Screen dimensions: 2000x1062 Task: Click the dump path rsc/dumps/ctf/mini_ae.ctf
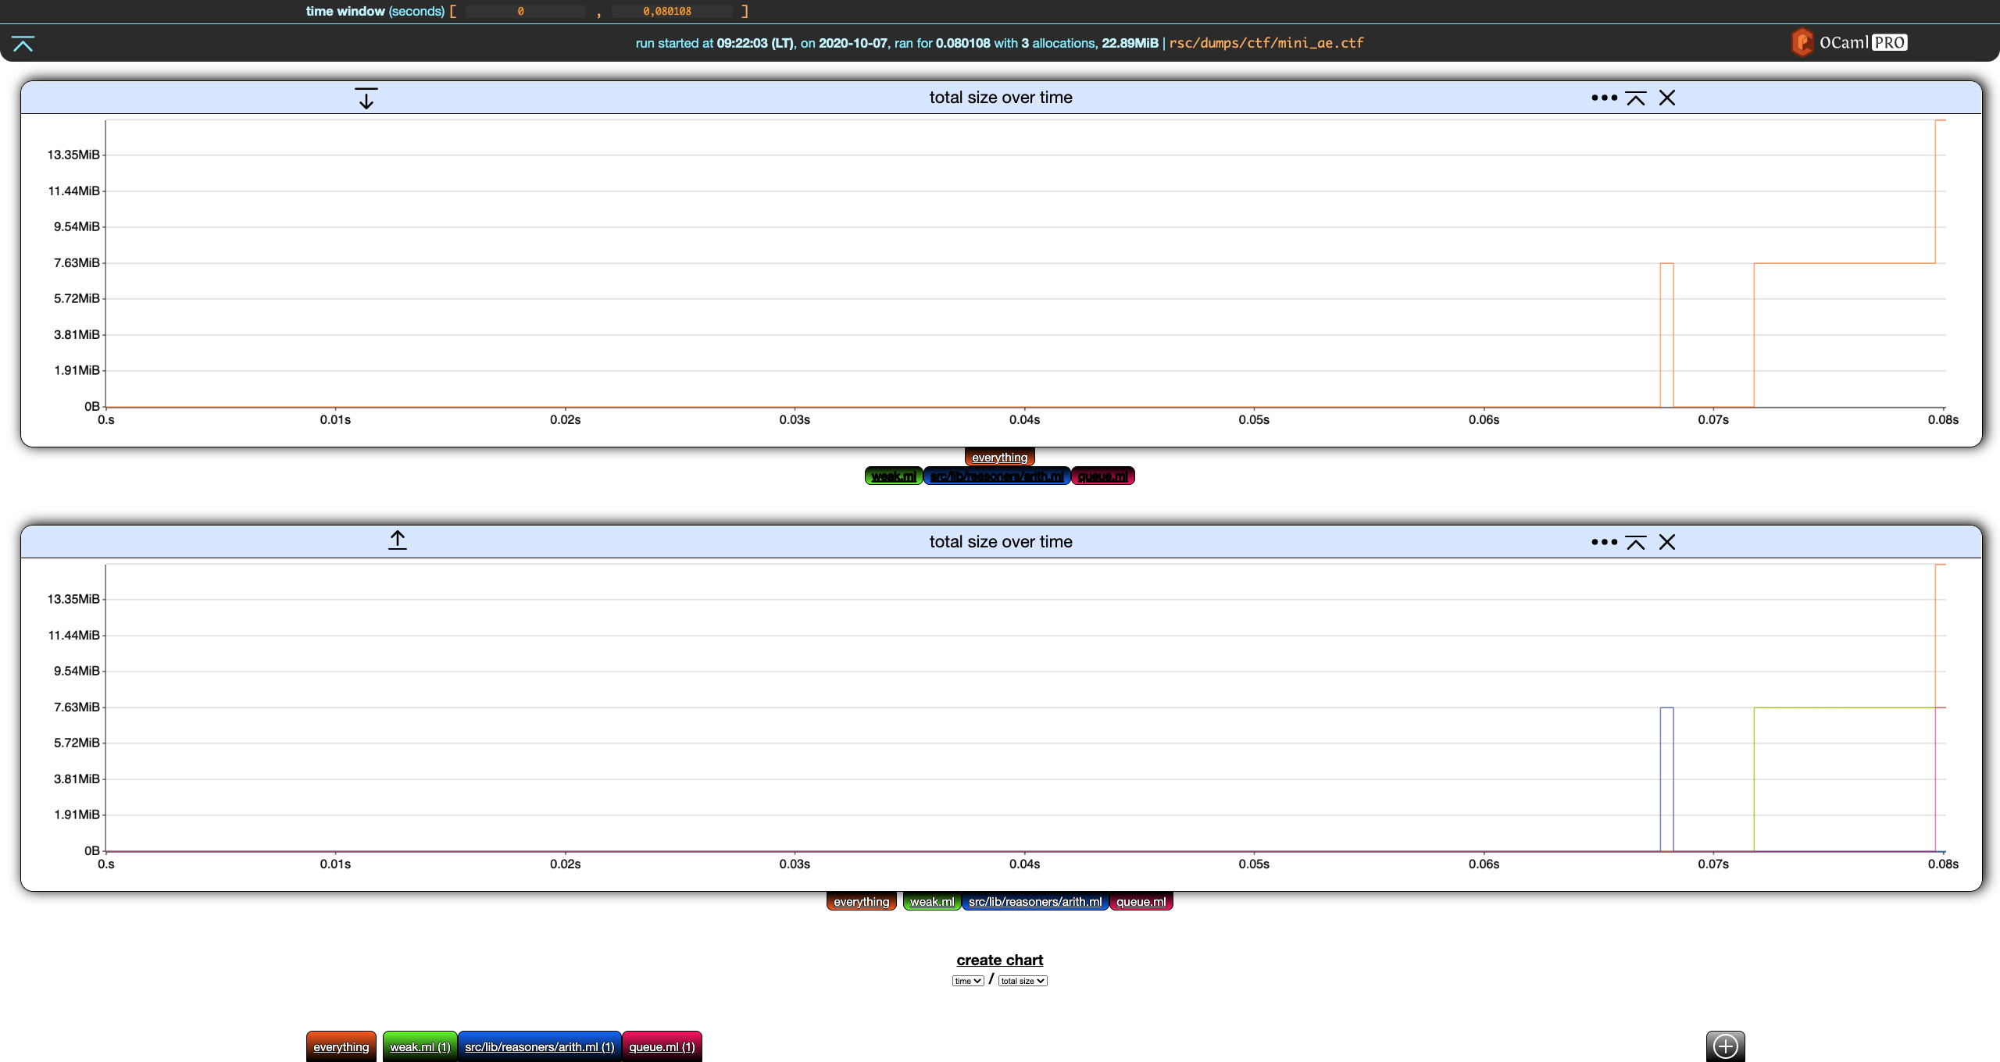tap(1266, 43)
